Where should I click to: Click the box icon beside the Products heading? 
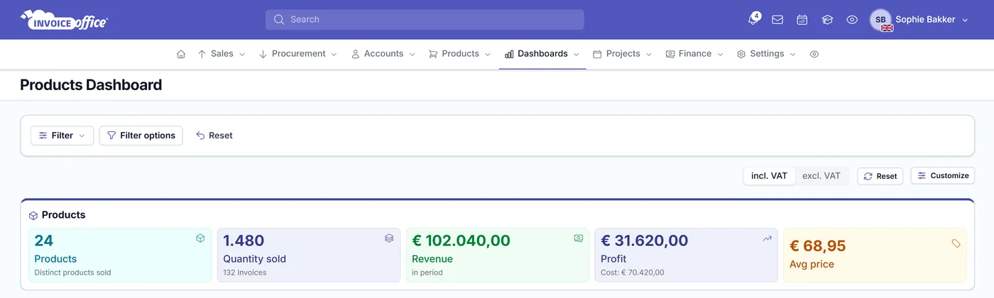pos(33,215)
